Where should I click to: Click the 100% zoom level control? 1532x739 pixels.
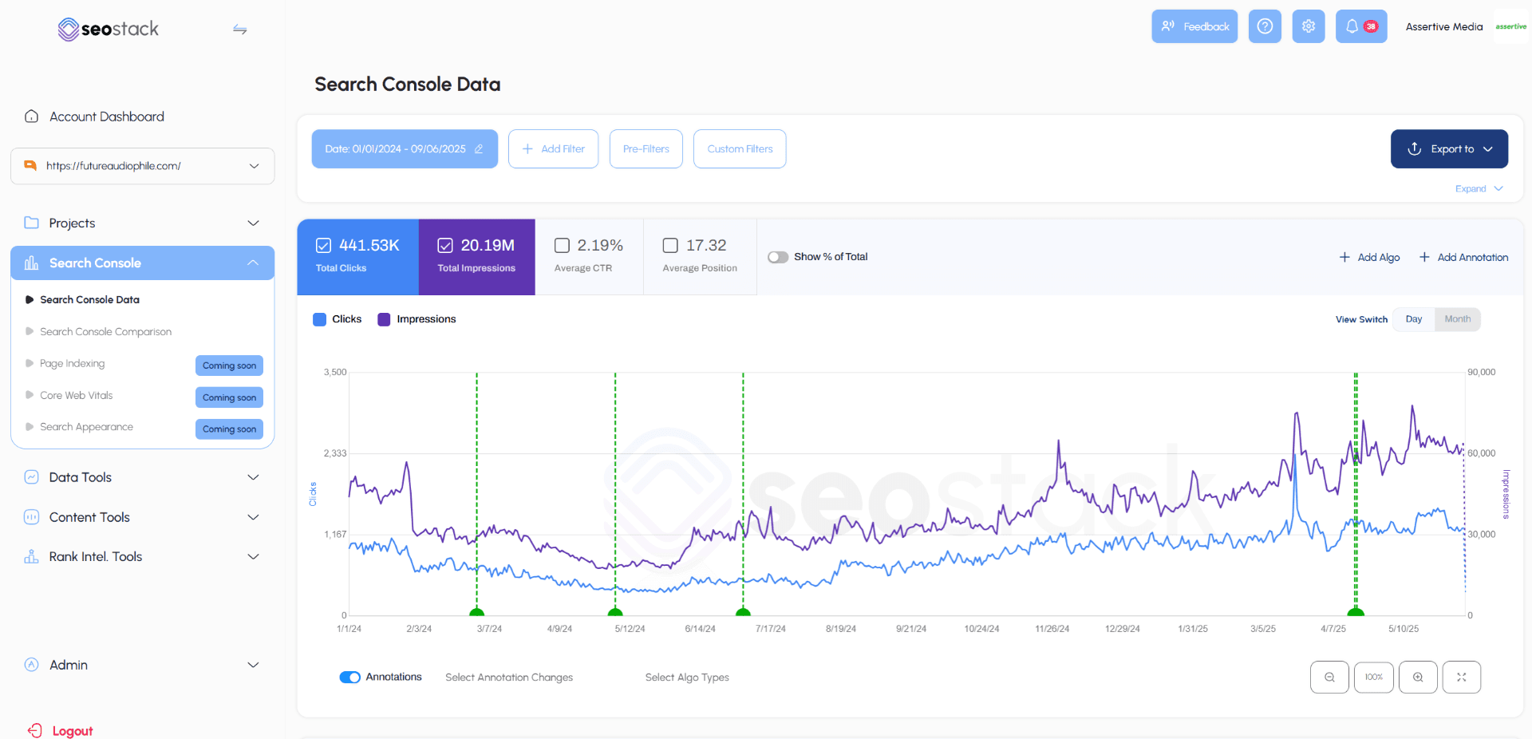click(x=1373, y=677)
